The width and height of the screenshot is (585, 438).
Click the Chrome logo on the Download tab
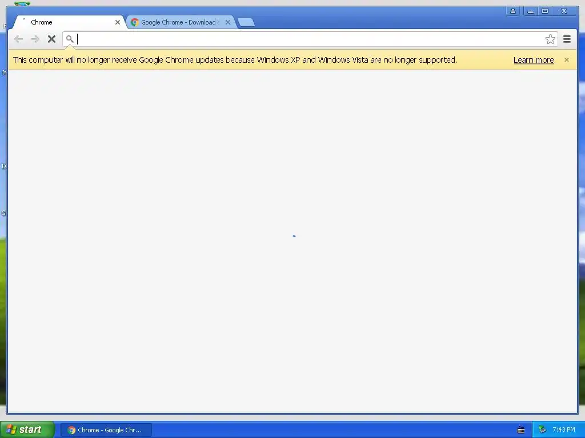tap(135, 22)
